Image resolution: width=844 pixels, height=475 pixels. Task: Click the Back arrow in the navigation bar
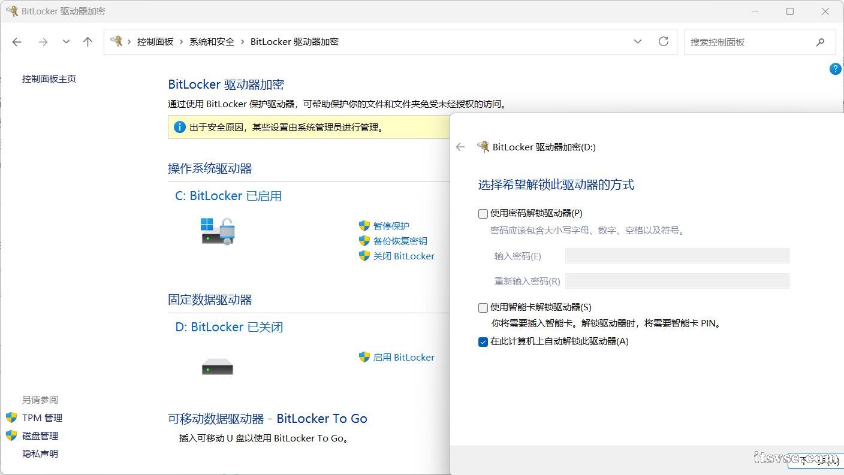[x=17, y=42]
